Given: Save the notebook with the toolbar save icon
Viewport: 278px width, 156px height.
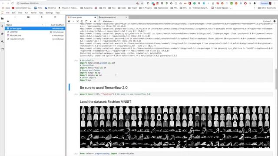Looking at the screenshot, I should tap(69, 21).
